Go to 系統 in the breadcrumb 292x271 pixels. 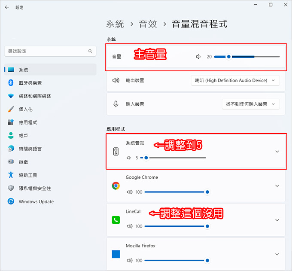[115, 24]
